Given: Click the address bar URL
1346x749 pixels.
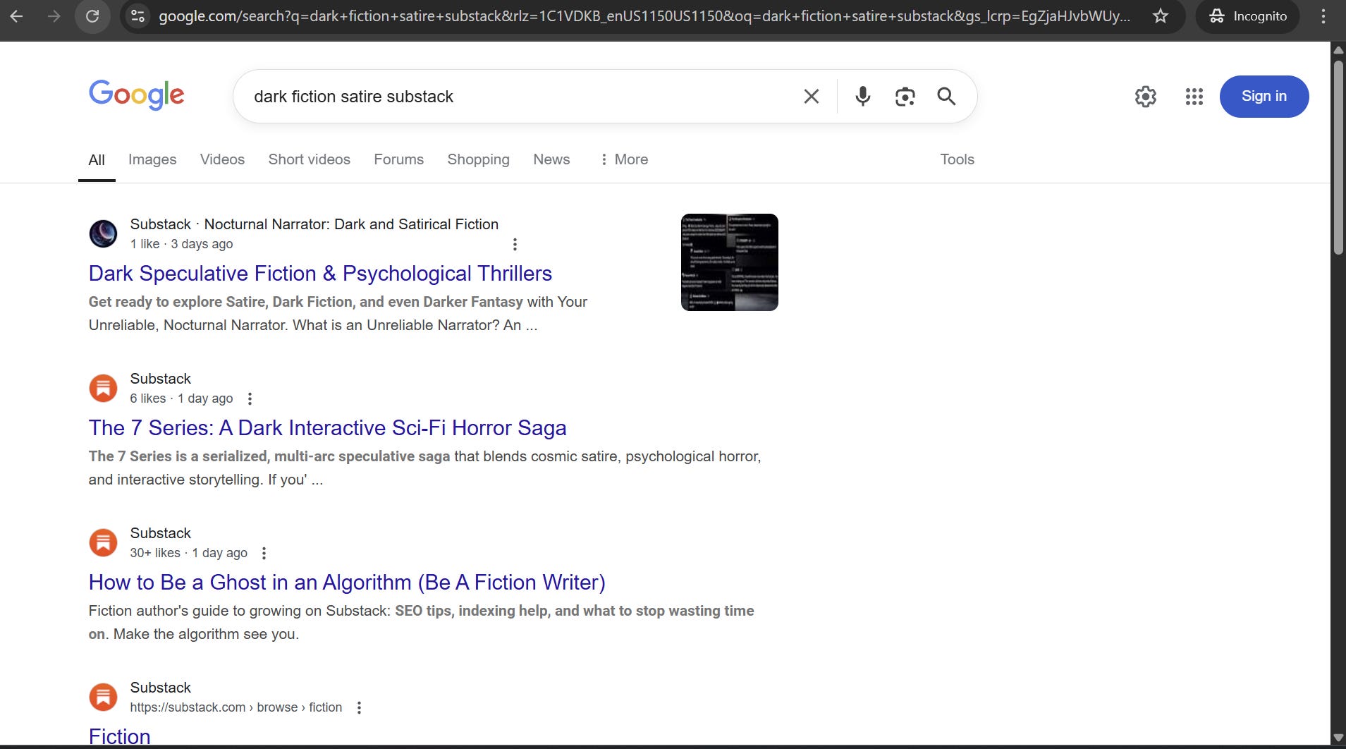Looking at the screenshot, I should coord(644,16).
